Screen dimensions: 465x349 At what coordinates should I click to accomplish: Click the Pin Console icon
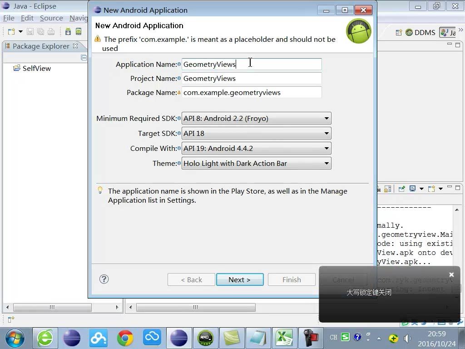[x=401, y=189]
